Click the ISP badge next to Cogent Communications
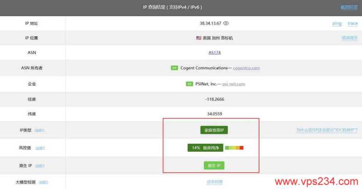 tap(174, 68)
